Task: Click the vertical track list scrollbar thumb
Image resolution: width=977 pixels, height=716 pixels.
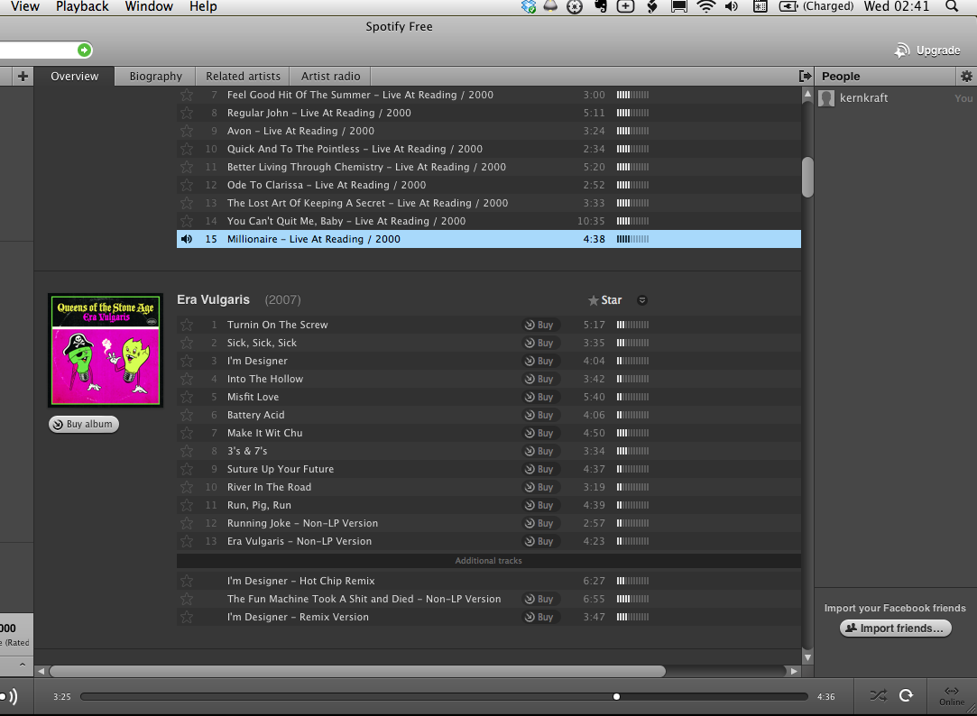Action: (x=807, y=177)
